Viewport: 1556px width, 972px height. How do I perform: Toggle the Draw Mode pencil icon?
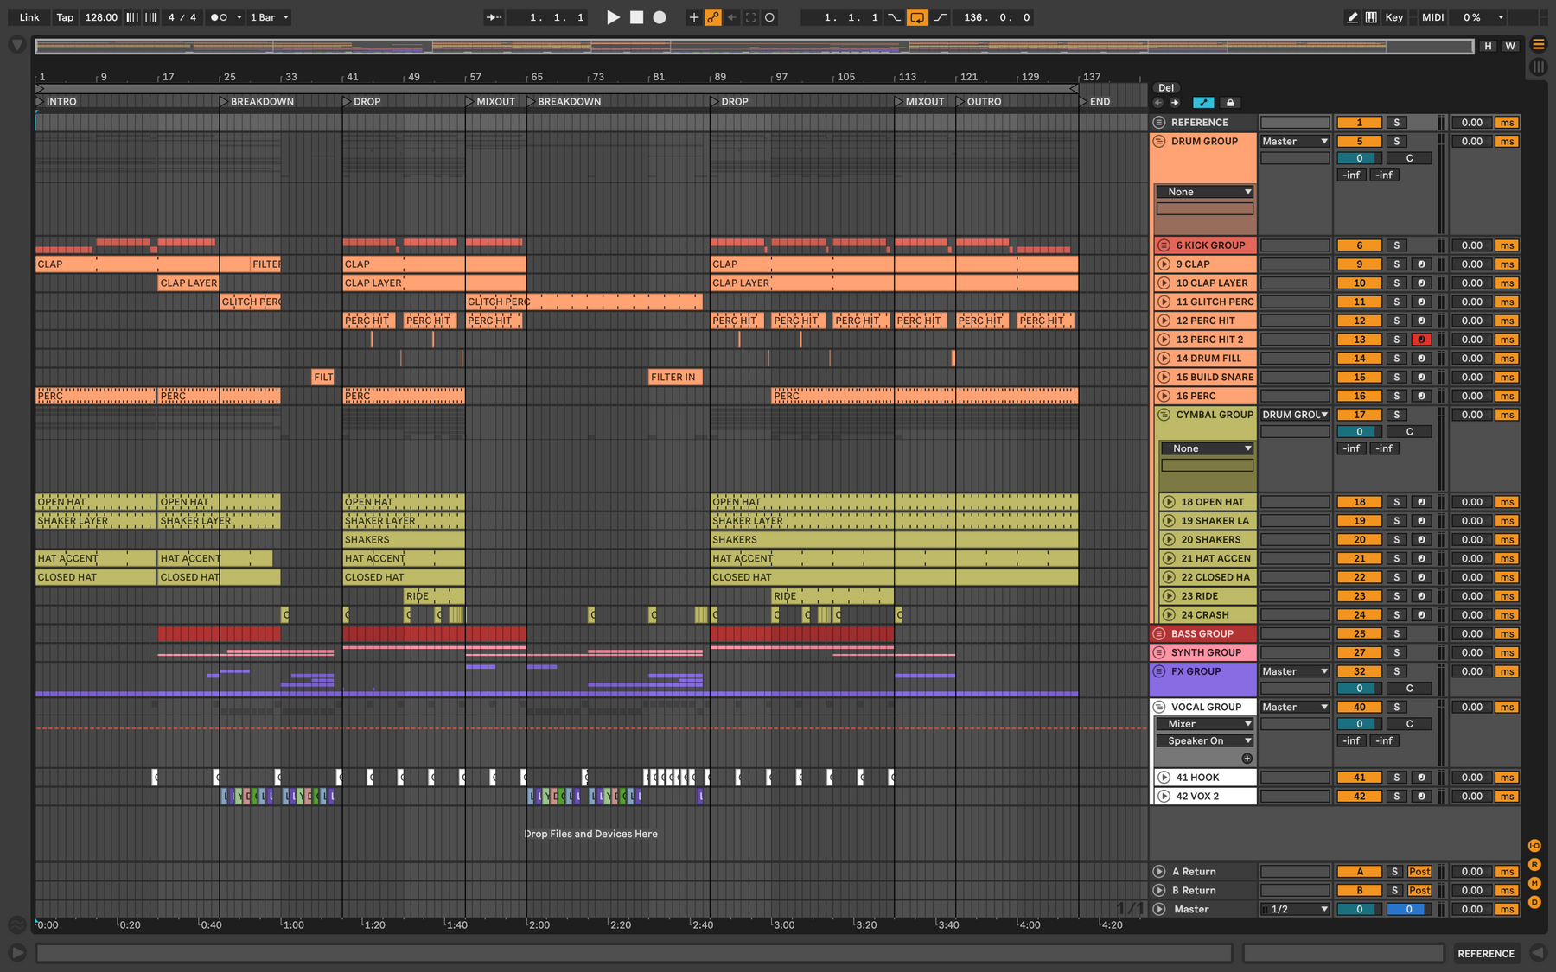1352,17
